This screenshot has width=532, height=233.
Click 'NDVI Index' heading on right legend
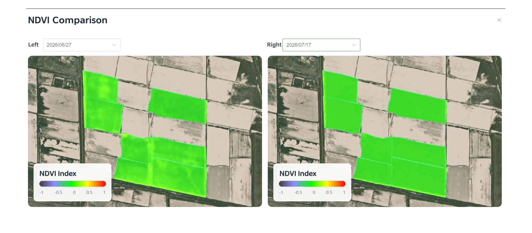click(298, 173)
